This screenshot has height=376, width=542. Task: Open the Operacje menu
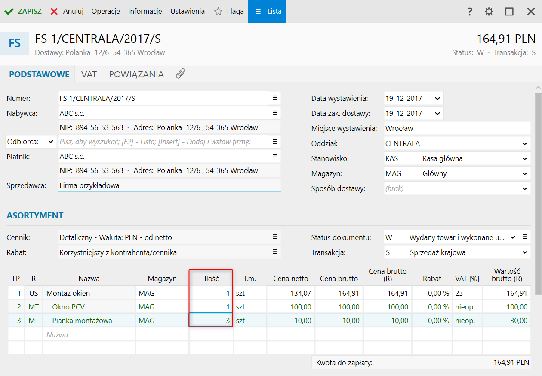click(x=105, y=12)
